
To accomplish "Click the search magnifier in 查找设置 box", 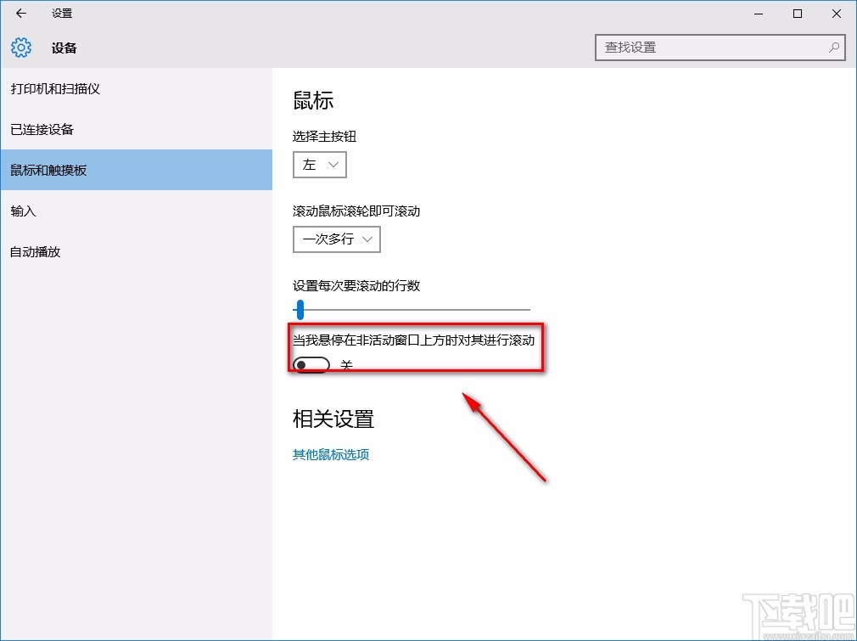I will point(834,48).
